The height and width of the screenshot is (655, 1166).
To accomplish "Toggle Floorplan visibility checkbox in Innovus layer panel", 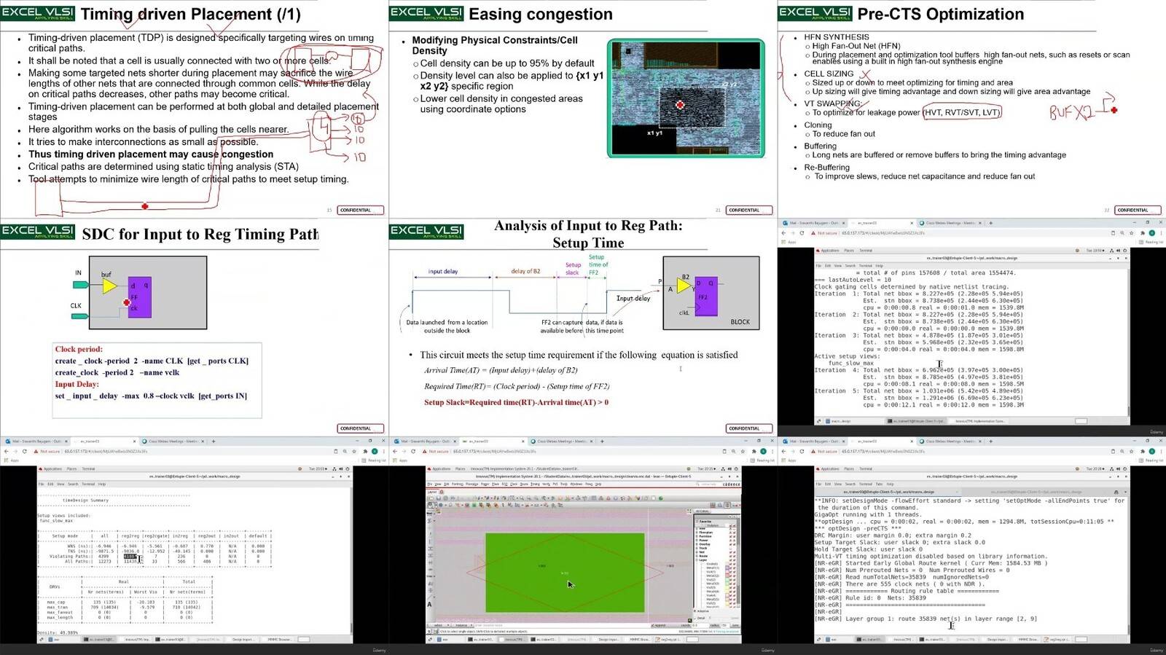I will click(731, 533).
